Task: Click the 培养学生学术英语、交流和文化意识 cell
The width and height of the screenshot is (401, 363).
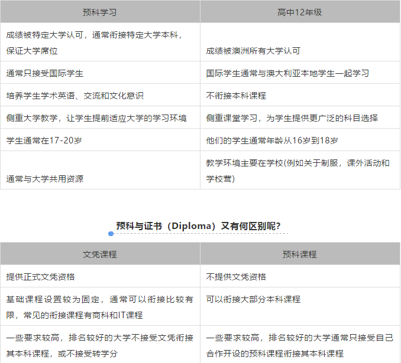Action: pos(75,96)
